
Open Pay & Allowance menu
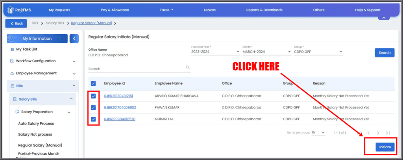[x=115, y=10]
